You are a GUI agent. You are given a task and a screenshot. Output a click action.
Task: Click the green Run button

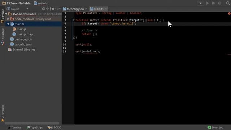(208, 3)
